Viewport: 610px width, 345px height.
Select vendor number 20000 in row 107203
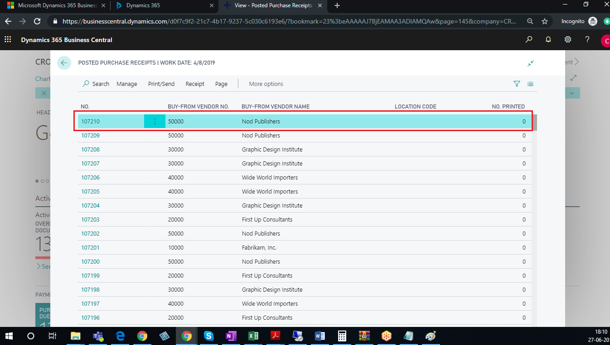pos(176,220)
